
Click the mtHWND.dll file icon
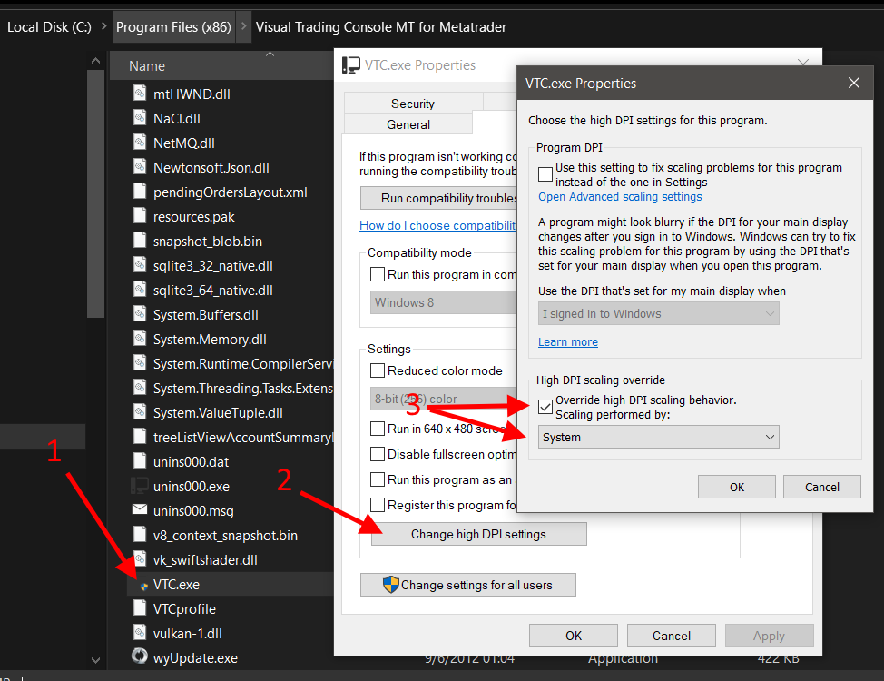coord(139,94)
